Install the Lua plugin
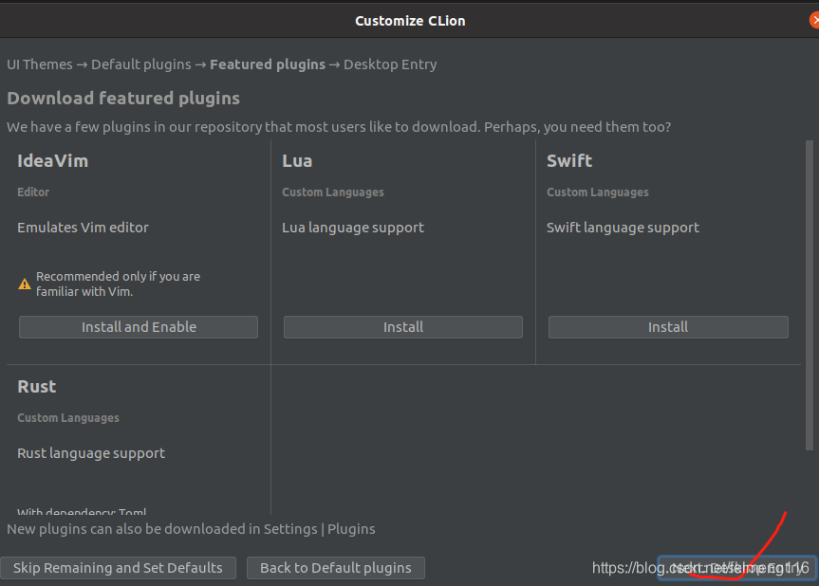Screen dimensions: 819x586 click(x=402, y=327)
